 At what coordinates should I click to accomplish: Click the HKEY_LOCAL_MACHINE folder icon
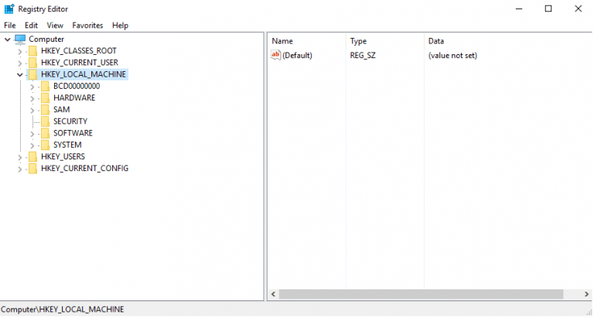click(33, 74)
